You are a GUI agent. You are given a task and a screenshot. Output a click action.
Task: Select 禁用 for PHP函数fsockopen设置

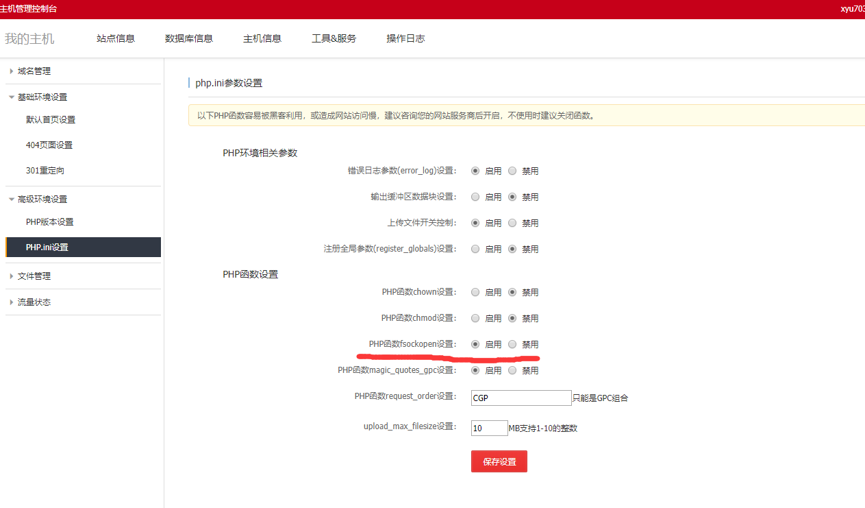click(x=512, y=344)
